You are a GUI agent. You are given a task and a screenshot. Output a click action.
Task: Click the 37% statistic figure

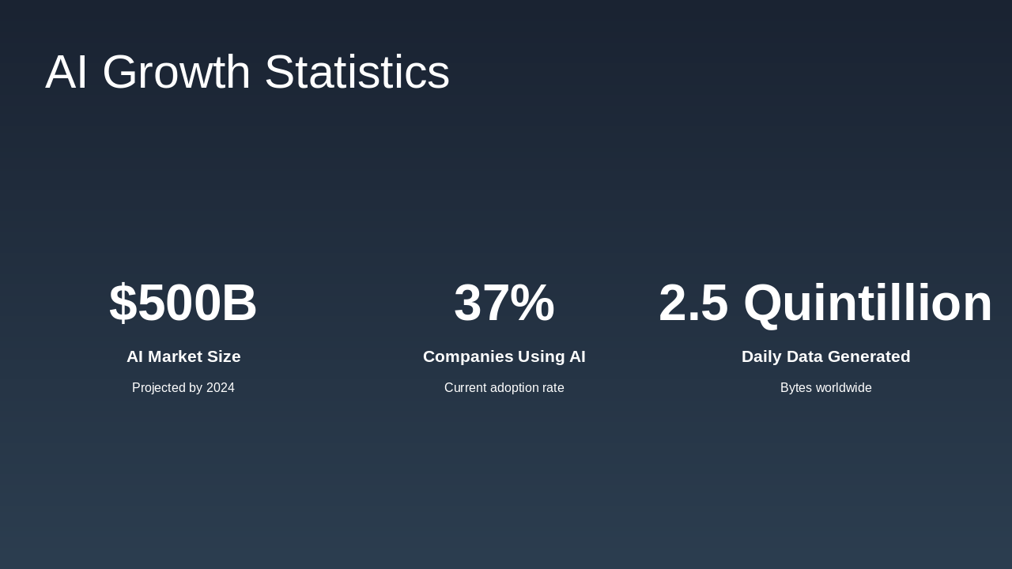504,303
